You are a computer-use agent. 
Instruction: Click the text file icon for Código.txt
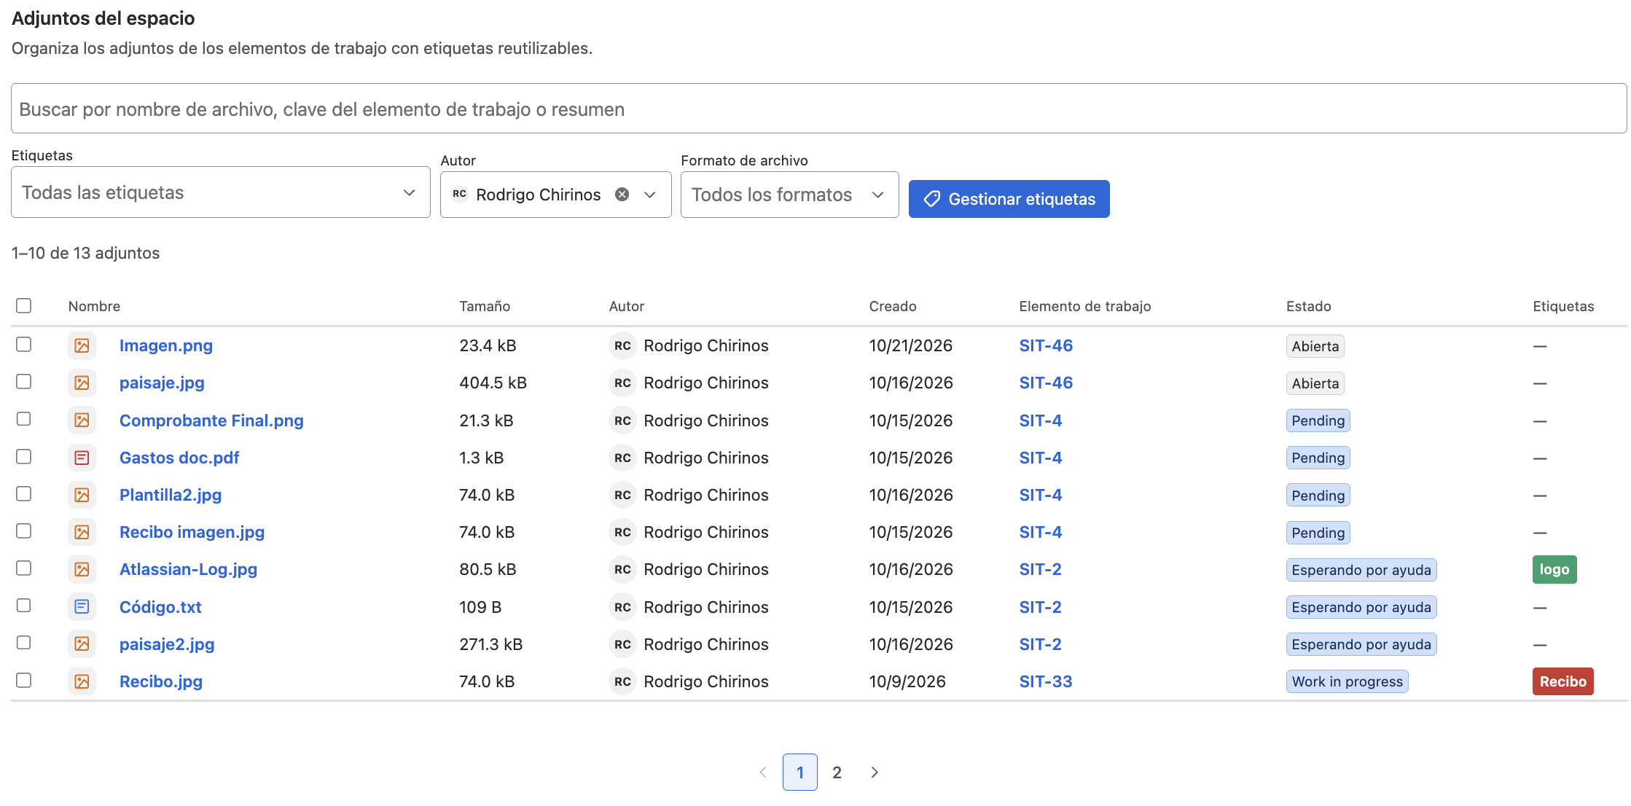(x=82, y=606)
